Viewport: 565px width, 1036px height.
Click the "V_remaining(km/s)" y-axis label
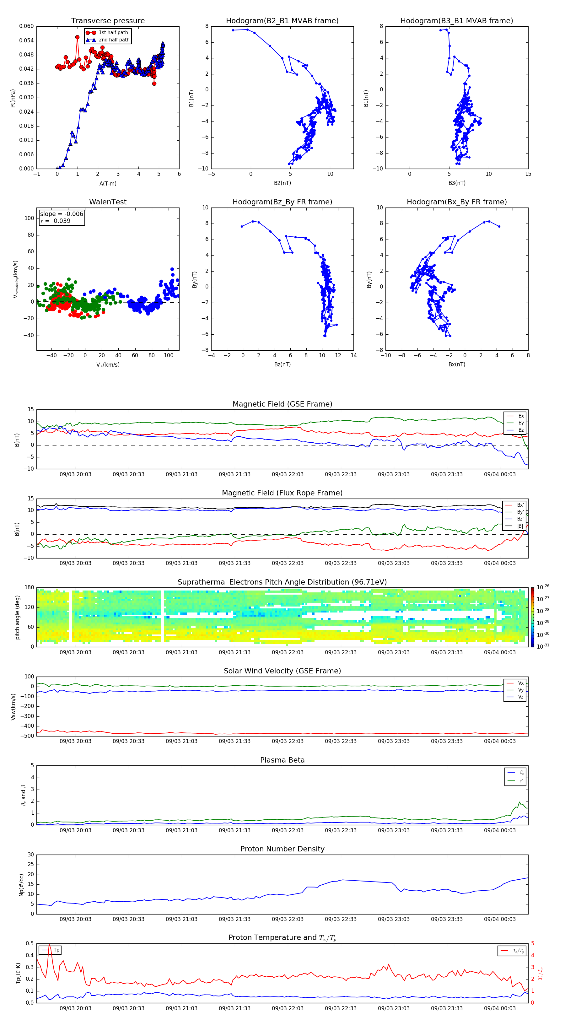click(x=16, y=279)
